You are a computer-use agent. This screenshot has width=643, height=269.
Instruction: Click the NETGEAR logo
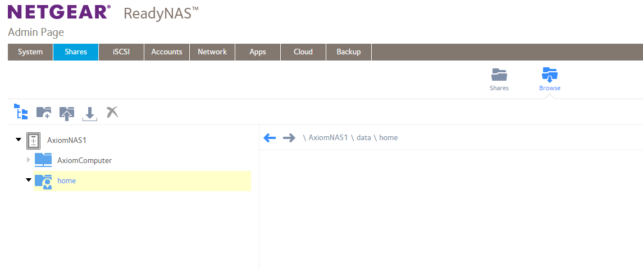click(59, 12)
